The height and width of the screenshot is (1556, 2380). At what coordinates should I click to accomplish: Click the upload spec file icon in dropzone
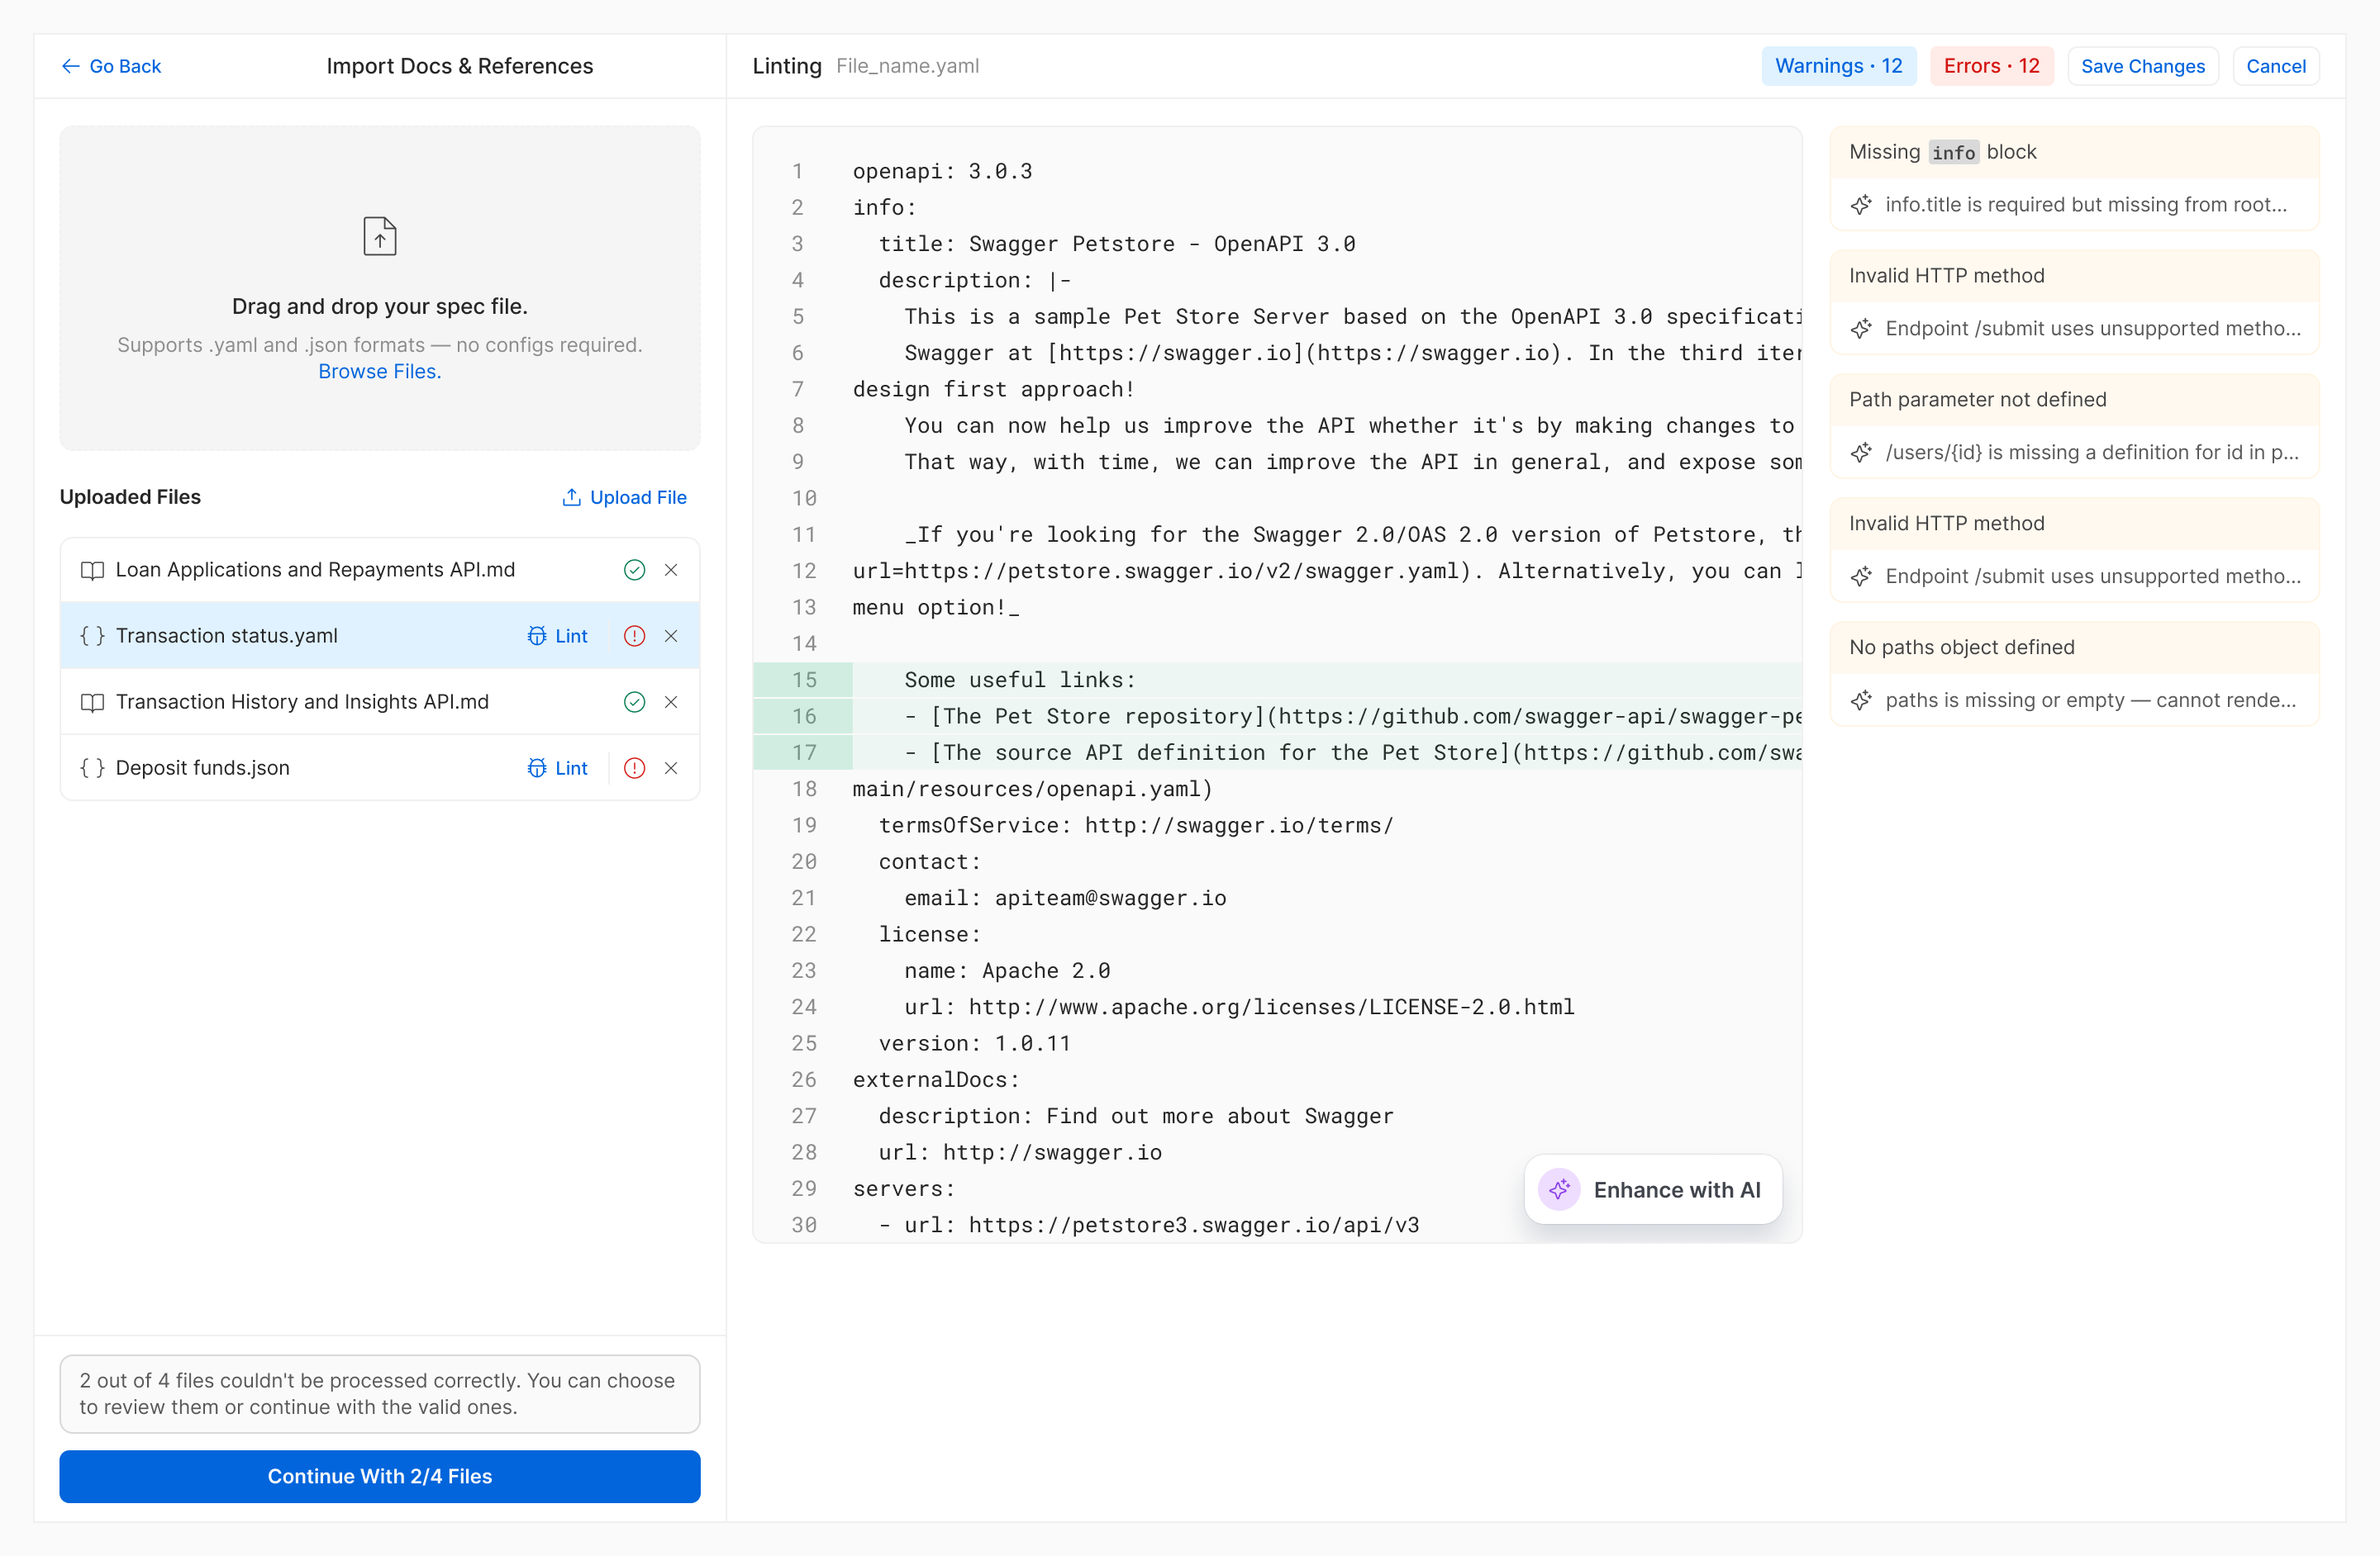[379, 237]
